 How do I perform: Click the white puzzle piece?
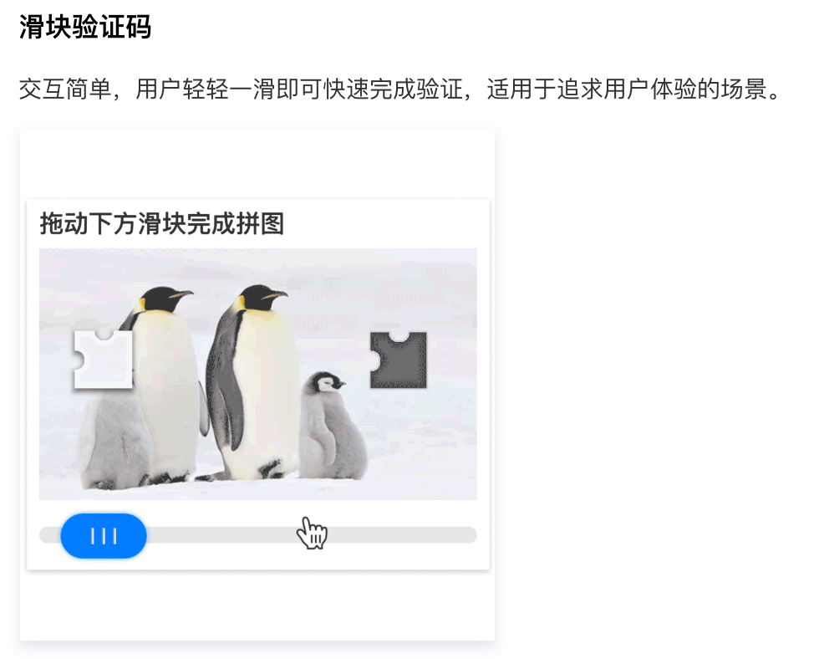tap(102, 360)
